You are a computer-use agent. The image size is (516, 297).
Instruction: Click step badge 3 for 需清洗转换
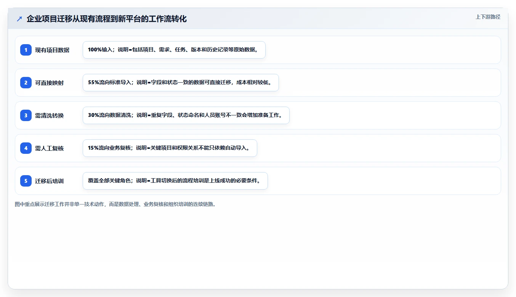26,115
